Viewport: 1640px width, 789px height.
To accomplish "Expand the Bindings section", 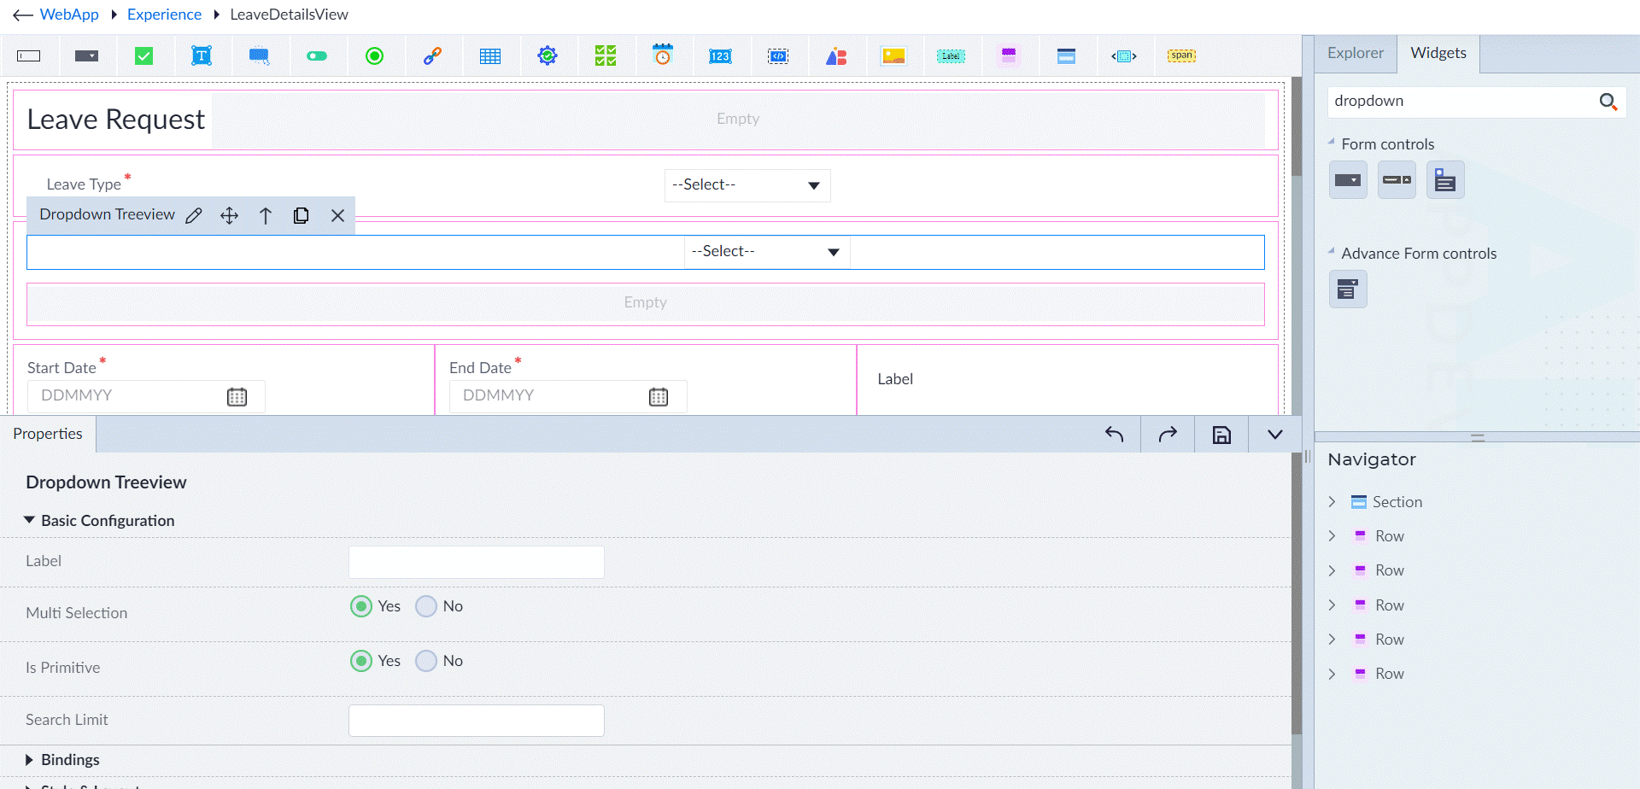I will 29,760.
